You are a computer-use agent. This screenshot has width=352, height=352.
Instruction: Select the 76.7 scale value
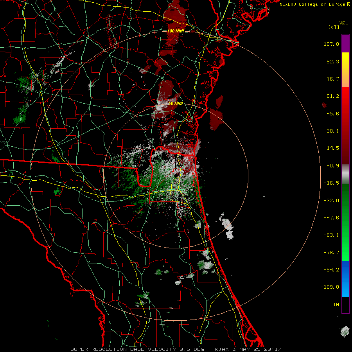point(333,79)
